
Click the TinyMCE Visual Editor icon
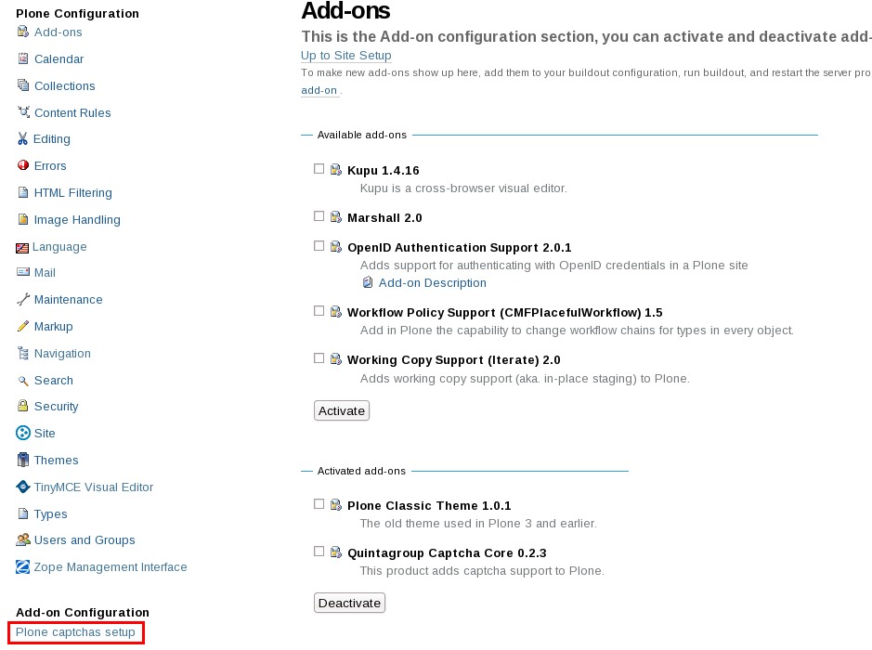pos(23,487)
